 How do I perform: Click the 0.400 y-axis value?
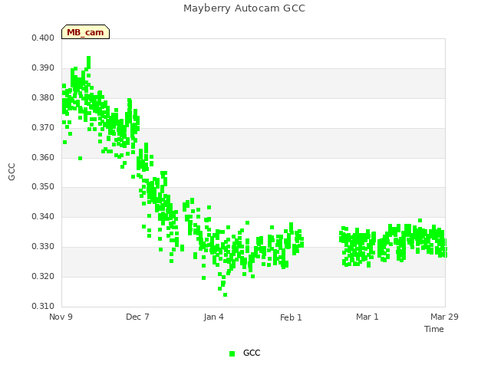[43, 38]
